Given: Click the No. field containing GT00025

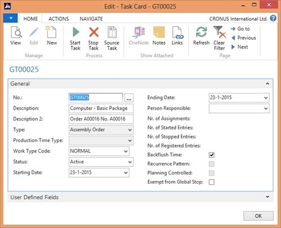Looking at the screenshot, I should click(x=96, y=97).
